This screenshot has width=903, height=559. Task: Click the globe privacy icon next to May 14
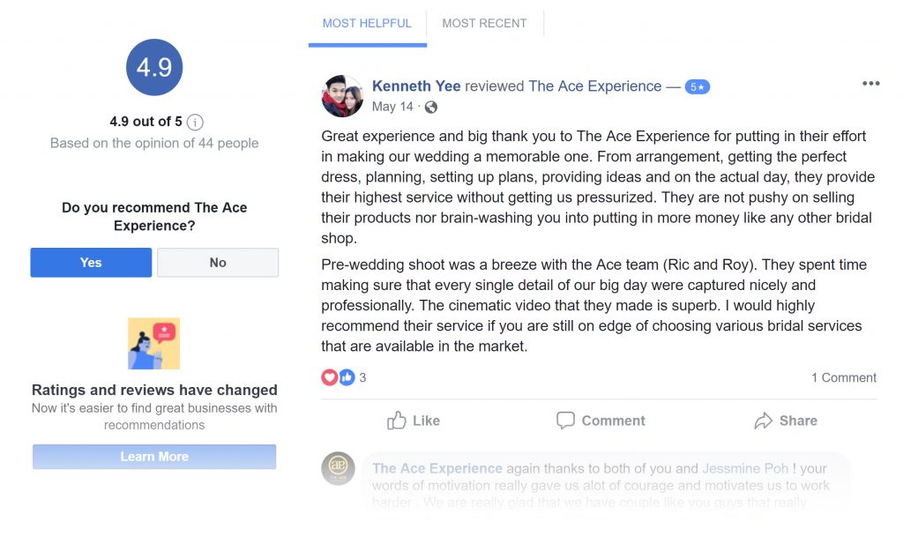coord(431,107)
